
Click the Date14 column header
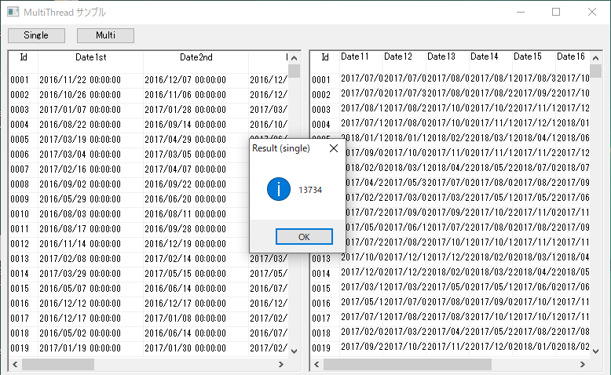(x=484, y=56)
